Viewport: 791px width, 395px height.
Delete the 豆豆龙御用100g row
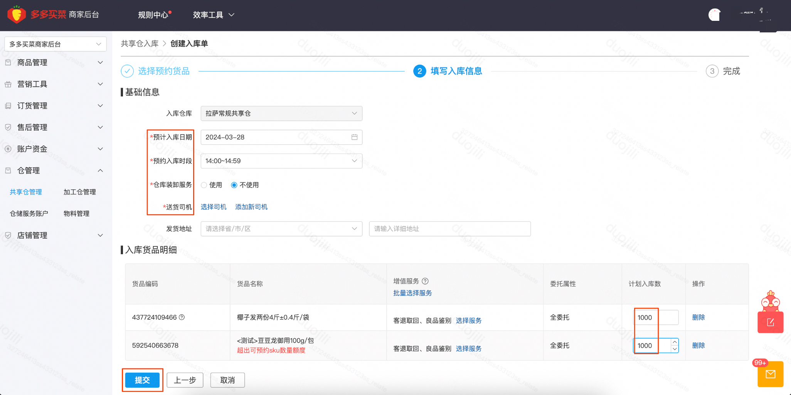(698, 346)
